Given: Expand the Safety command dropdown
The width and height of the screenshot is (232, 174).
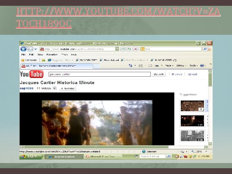Looking at the screenshot, I should click(181, 65).
